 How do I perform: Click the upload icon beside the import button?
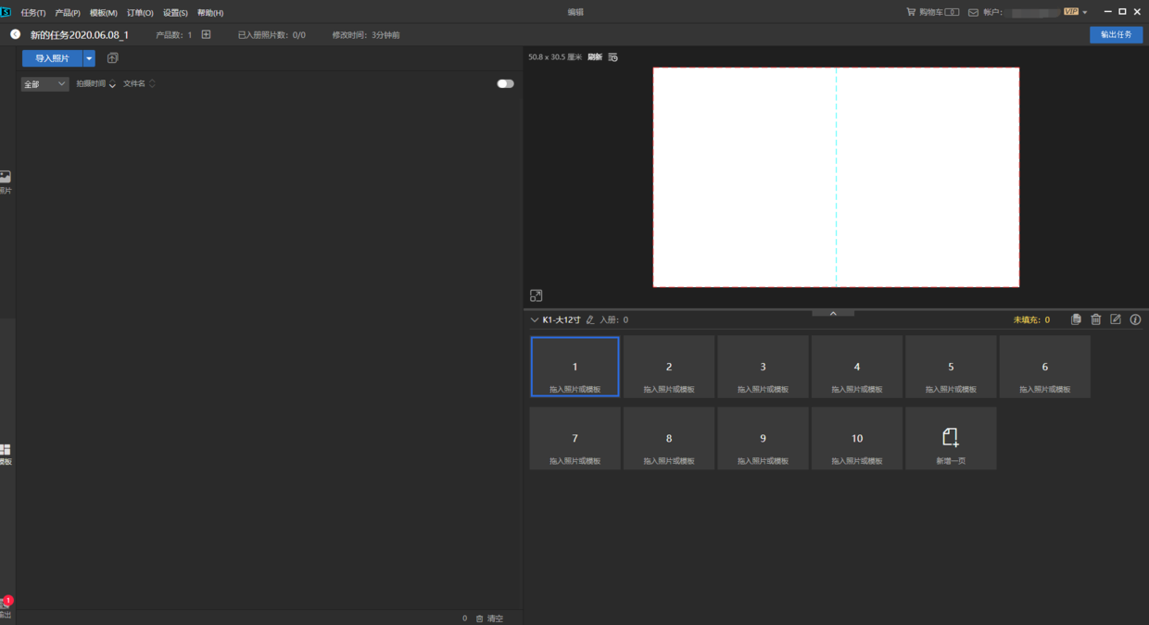coord(112,58)
